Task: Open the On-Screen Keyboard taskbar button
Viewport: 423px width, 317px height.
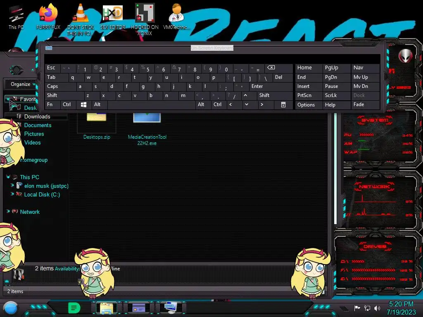Action: (x=171, y=308)
